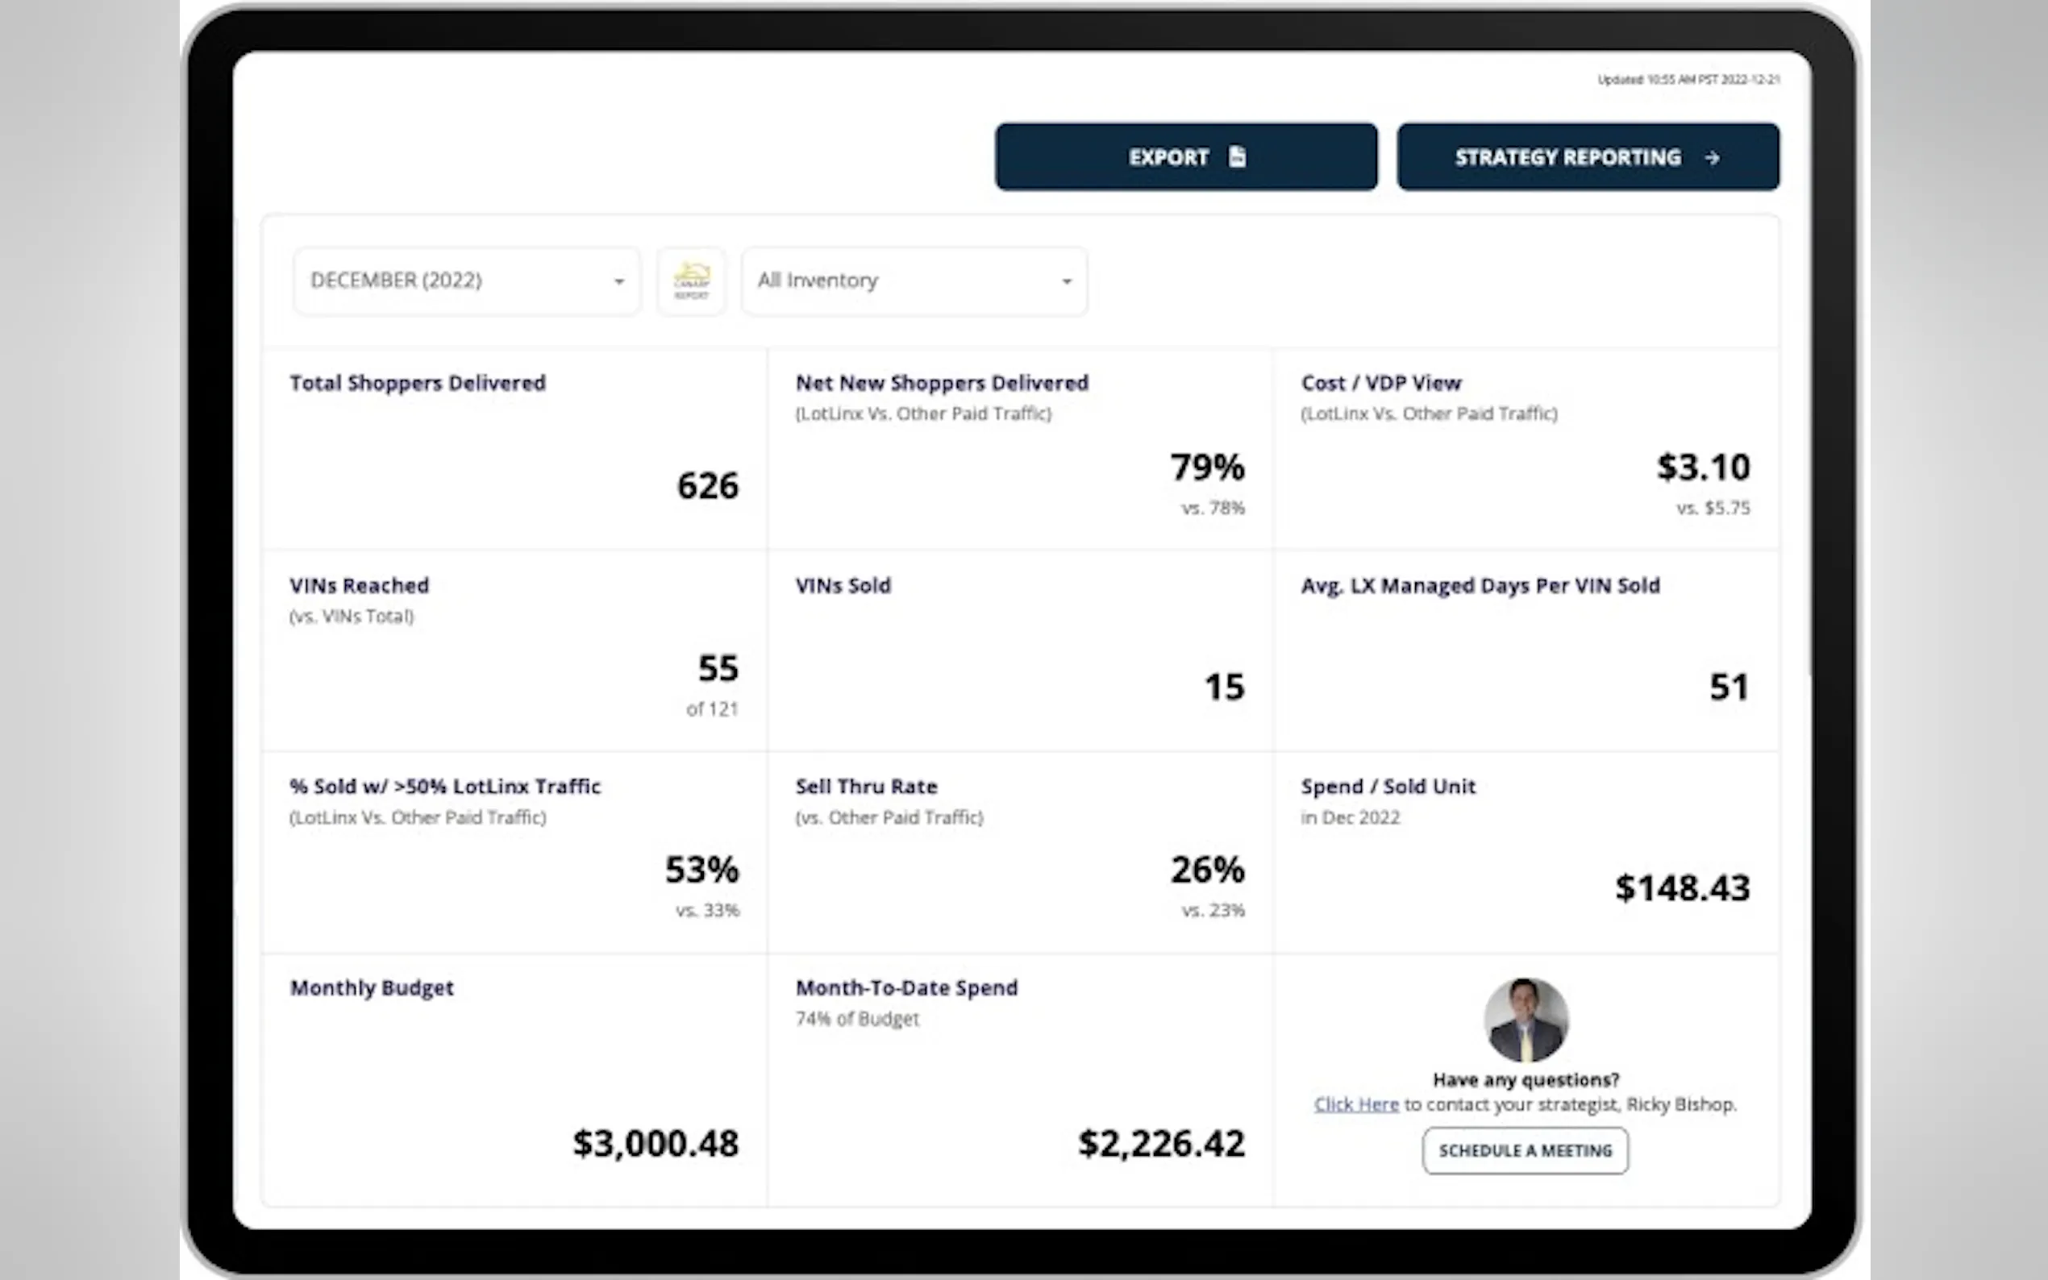
Task: Follow the Click Here contact link
Action: coord(1355,1105)
